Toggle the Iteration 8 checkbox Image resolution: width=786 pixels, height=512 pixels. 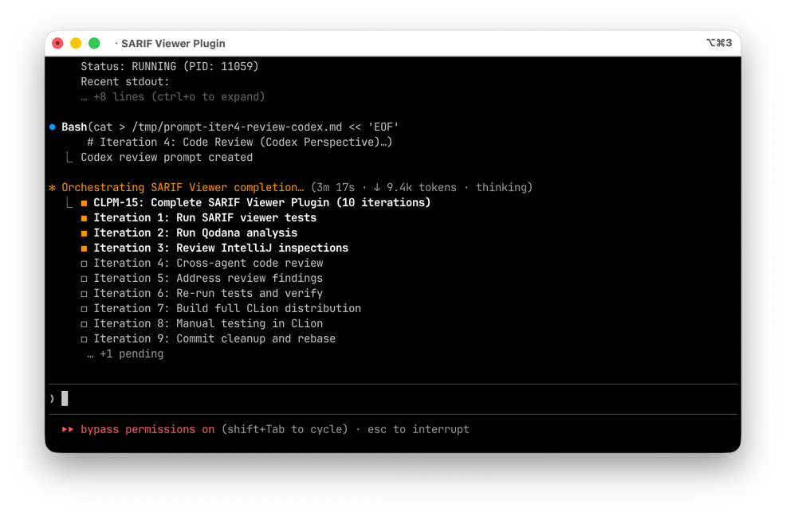(84, 324)
